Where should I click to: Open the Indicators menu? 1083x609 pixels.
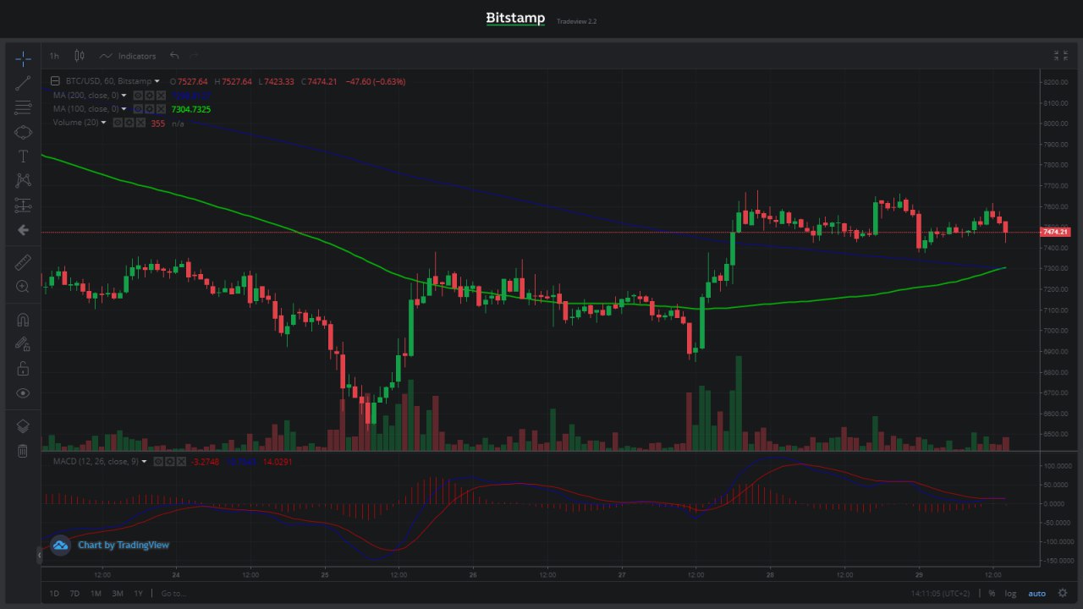(x=128, y=56)
